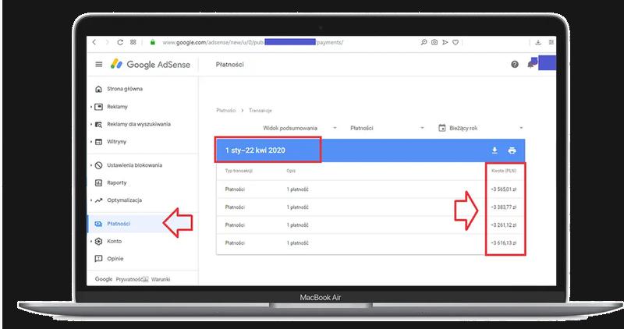Image resolution: width=624 pixels, height=329 pixels.
Task: Open the Widok podsumowania dropdown
Action: tap(300, 128)
